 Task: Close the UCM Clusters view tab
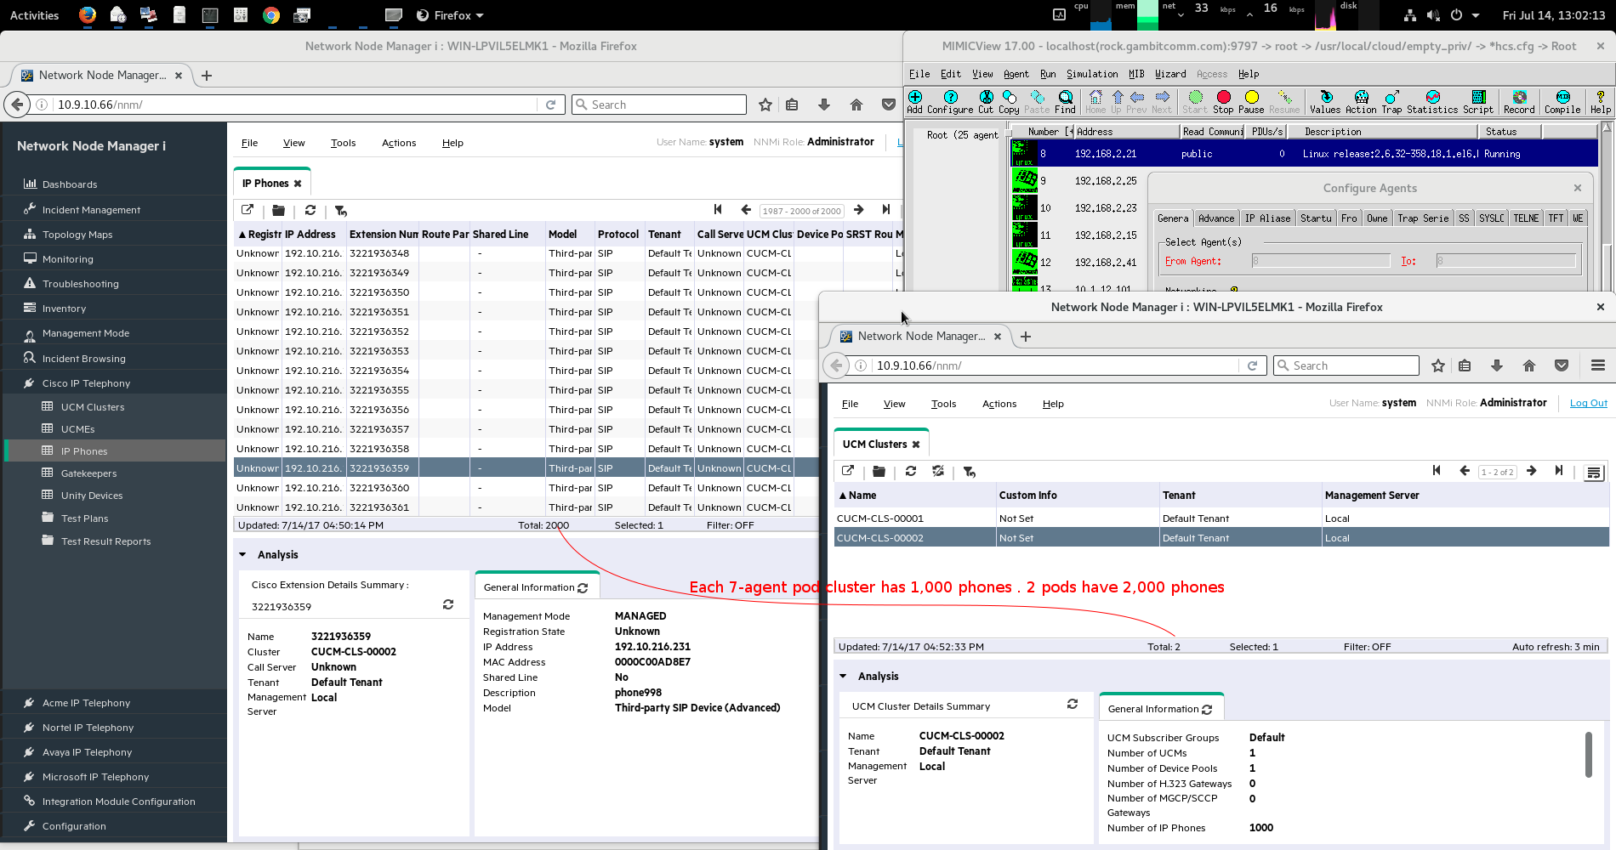916,445
